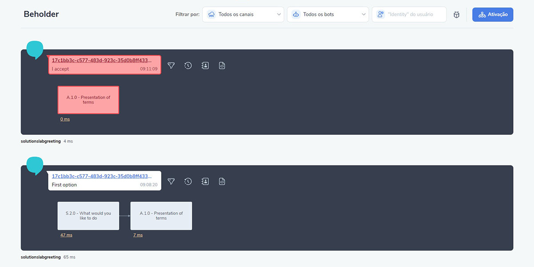
Task: Click the Ativação hierarchy icon
Action: [482, 15]
